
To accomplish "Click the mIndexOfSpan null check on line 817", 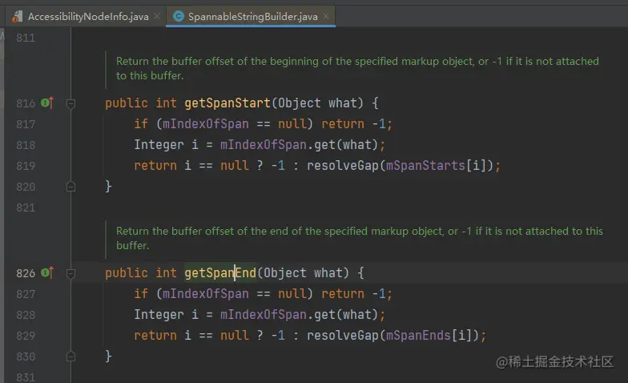I will click(234, 123).
